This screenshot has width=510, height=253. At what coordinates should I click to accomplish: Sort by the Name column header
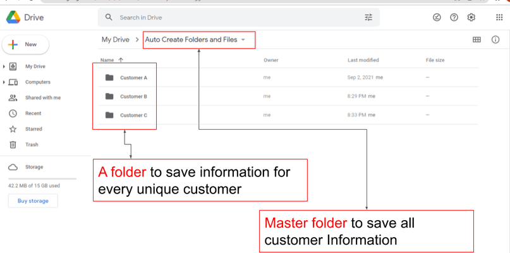(x=107, y=60)
